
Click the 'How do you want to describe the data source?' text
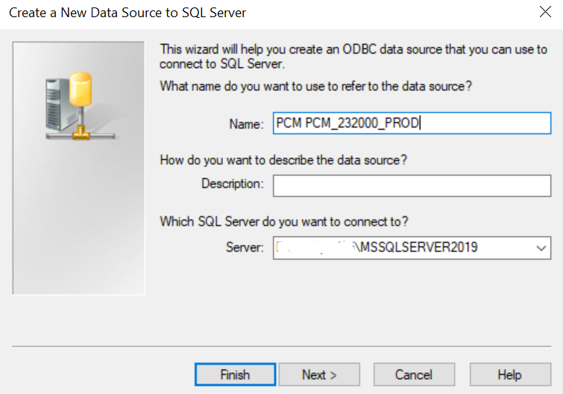pos(283,160)
